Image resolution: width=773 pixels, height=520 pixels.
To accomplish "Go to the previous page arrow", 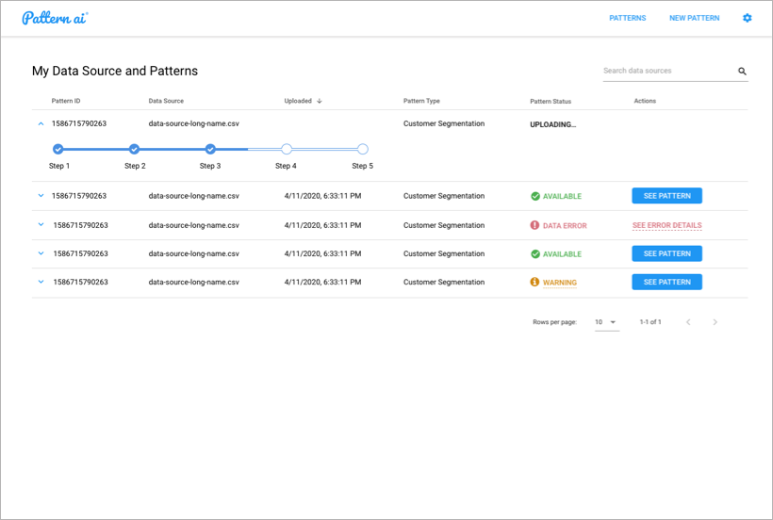I will (688, 322).
